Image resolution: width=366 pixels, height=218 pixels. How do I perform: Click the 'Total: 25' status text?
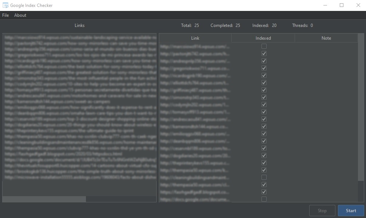[190, 25]
